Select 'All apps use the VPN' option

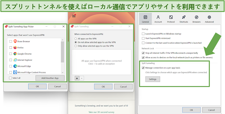tap(75, 38)
